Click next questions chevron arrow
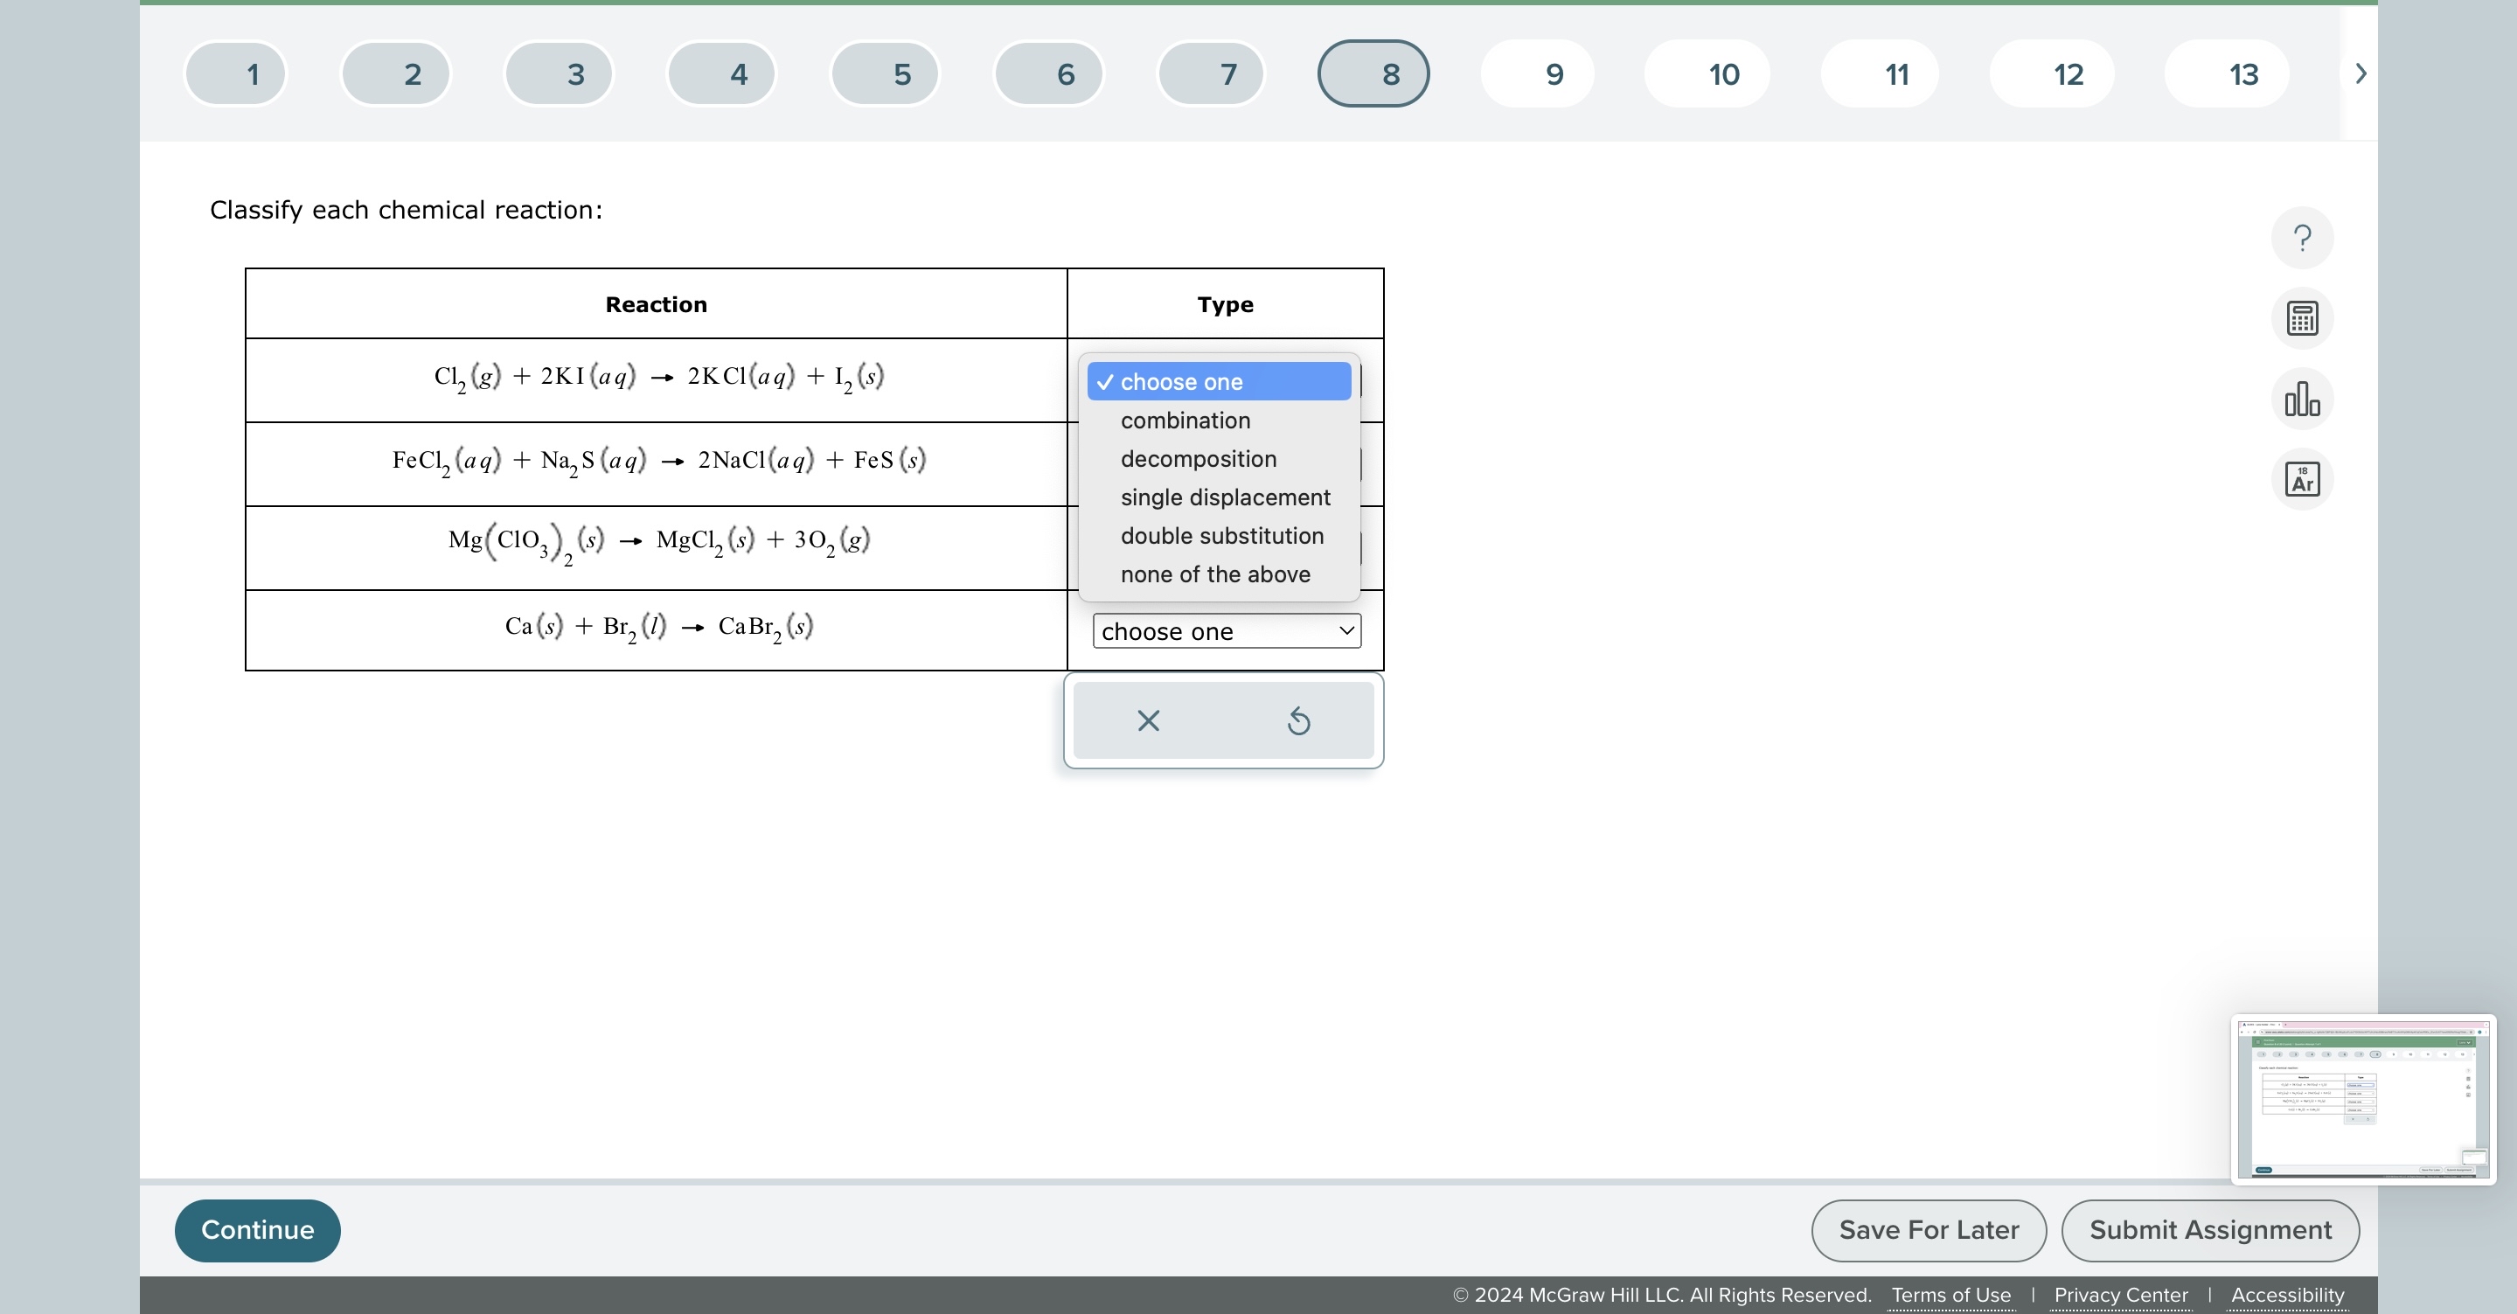This screenshot has width=2517, height=1314. point(2360,73)
